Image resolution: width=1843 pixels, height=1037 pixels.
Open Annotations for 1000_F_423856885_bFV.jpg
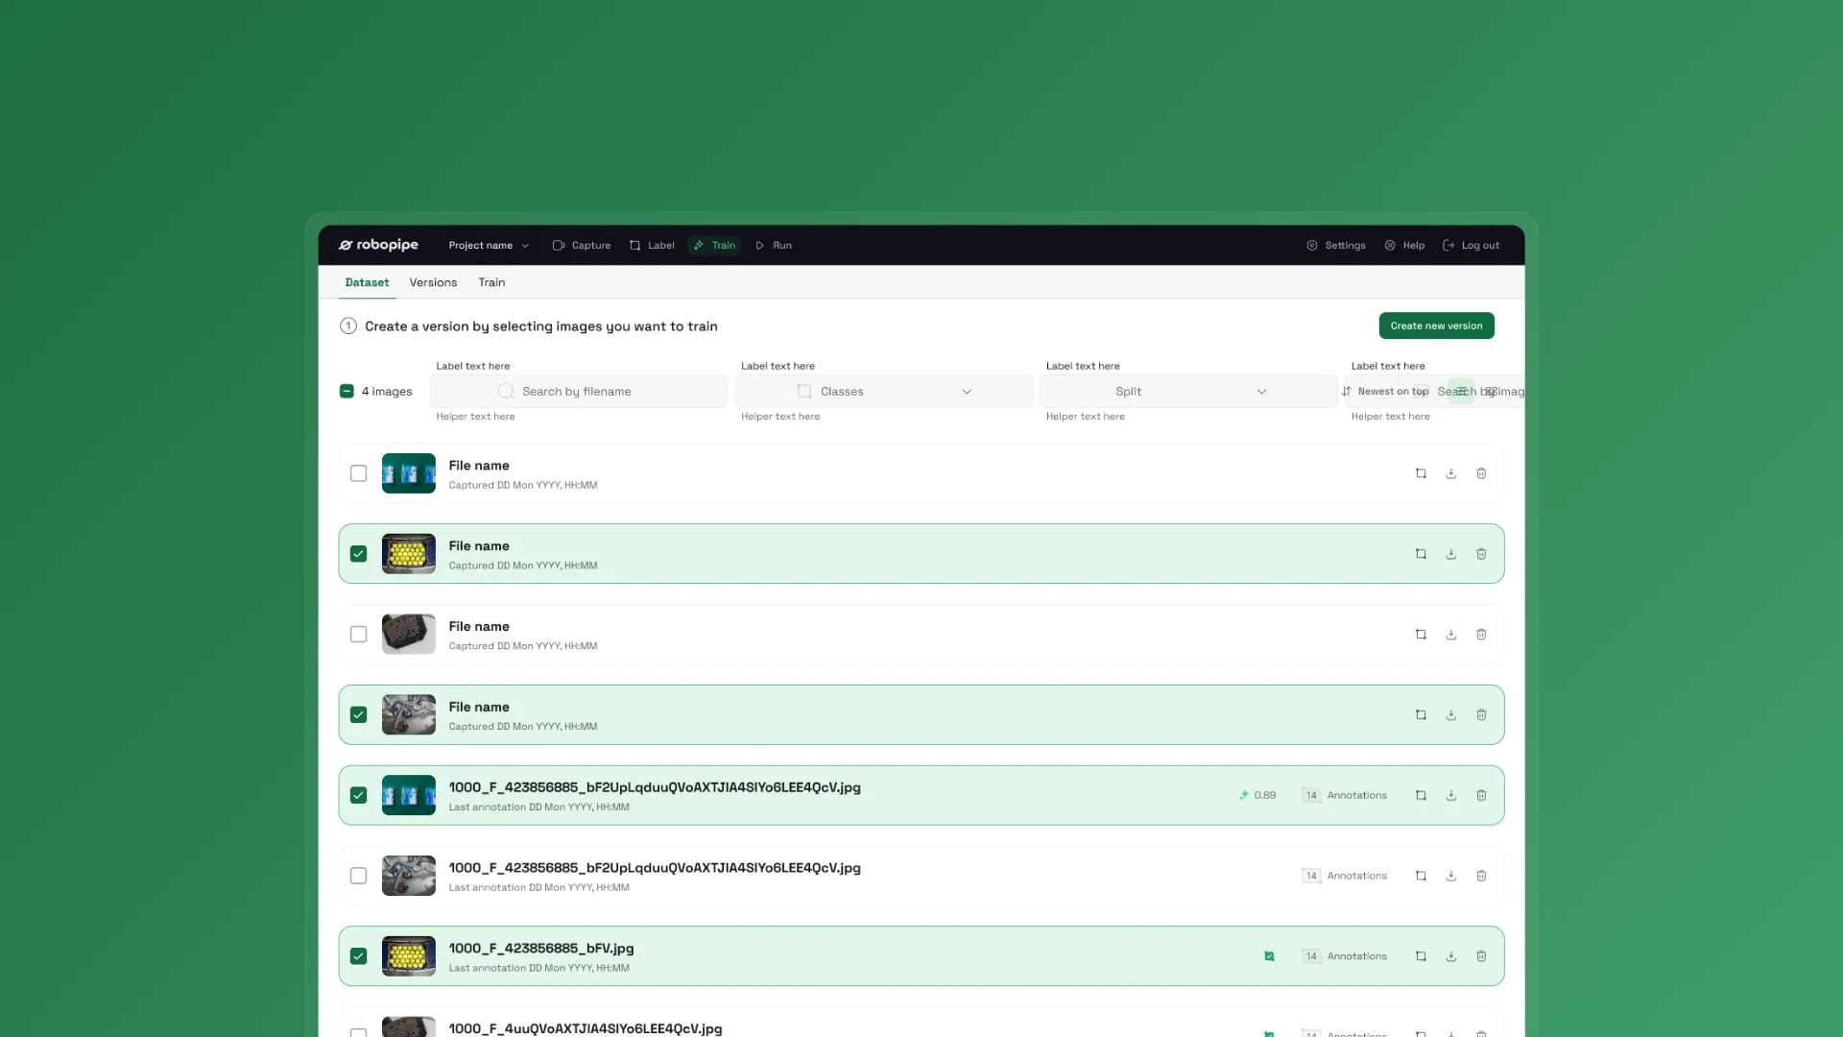point(1344,956)
